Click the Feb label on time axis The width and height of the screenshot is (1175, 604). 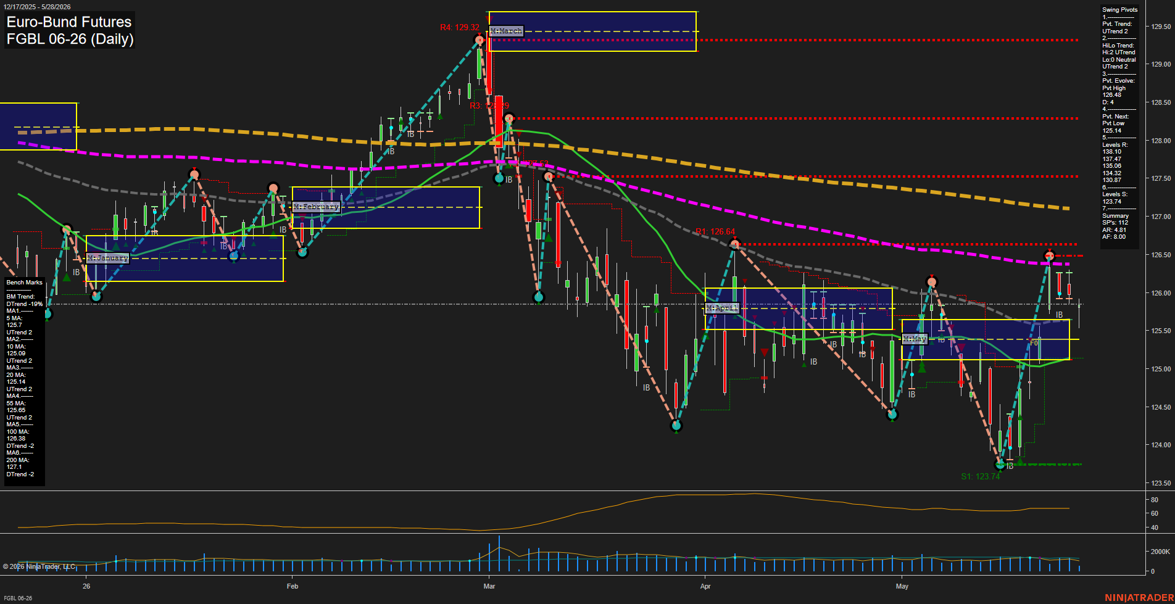tap(293, 586)
